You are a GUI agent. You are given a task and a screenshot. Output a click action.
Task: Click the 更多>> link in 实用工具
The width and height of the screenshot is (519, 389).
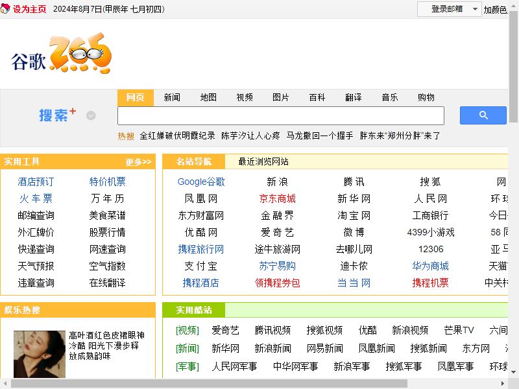138,162
